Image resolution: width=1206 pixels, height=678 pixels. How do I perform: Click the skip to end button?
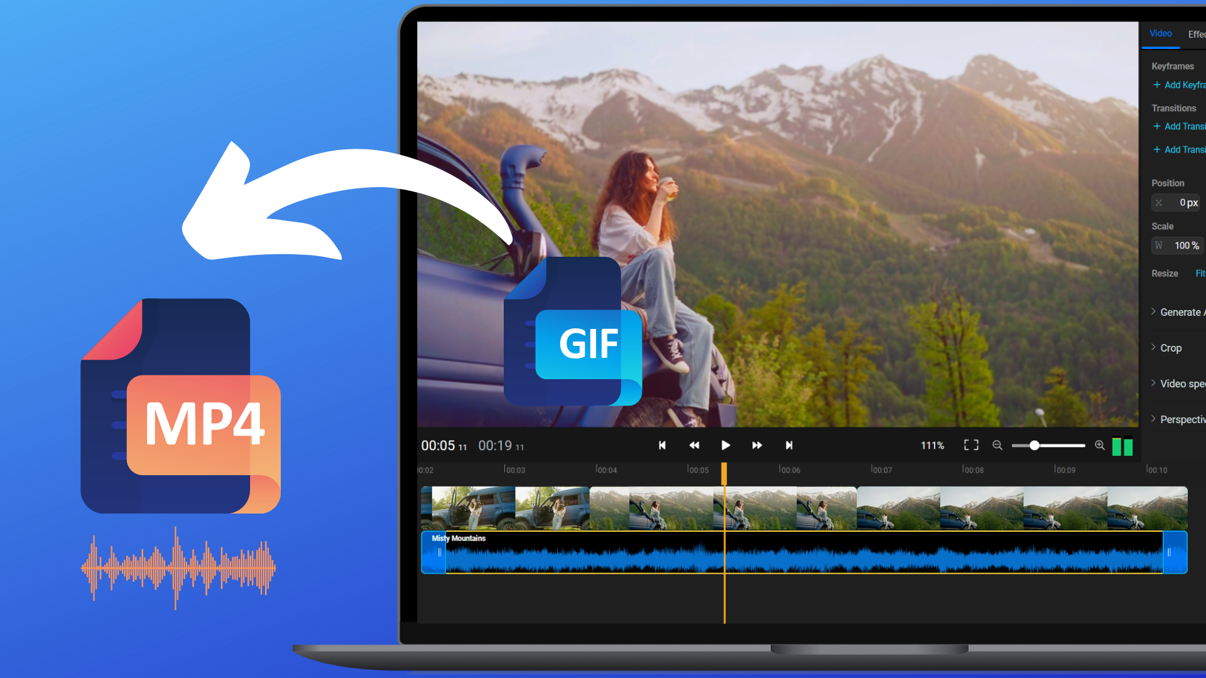click(x=788, y=445)
